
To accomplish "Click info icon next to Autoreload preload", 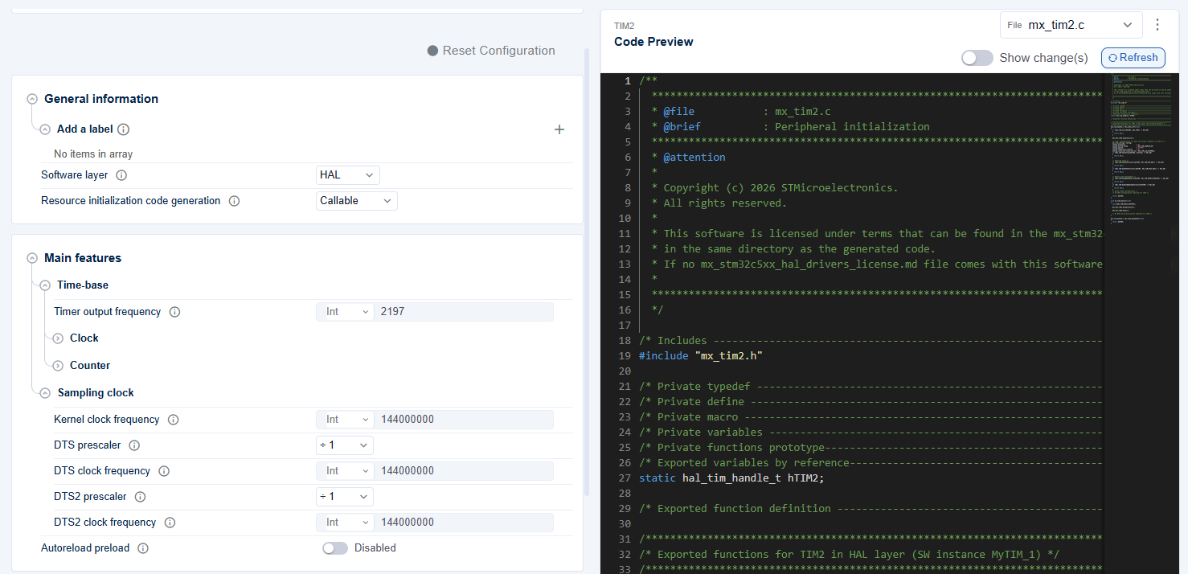I will [x=143, y=548].
